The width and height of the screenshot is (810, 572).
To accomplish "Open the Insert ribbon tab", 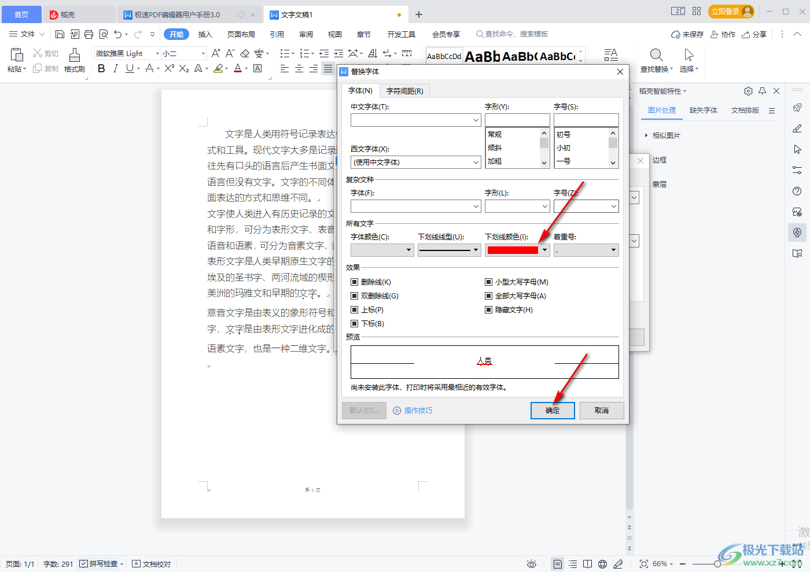I will pos(205,34).
